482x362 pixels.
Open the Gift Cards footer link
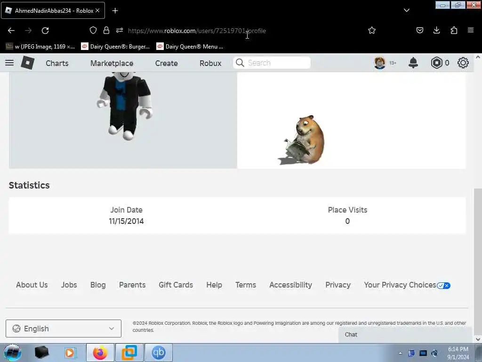(176, 285)
